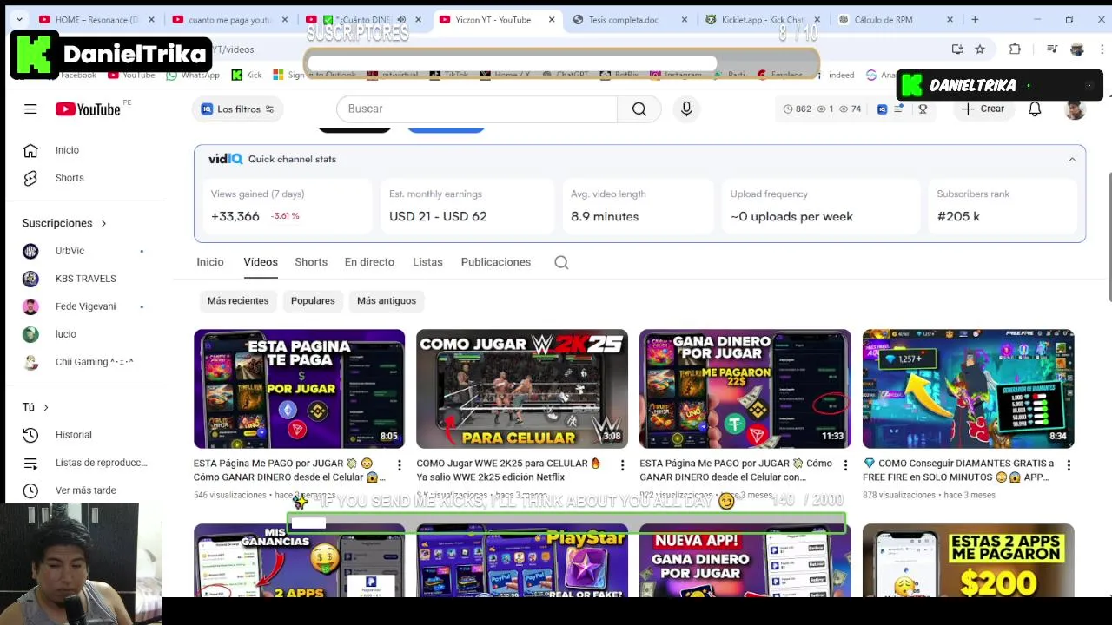The width and height of the screenshot is (1112, 625).
Task: Click the USD 21 - USD 62 earnings value
Action: (x=438, y=217)
